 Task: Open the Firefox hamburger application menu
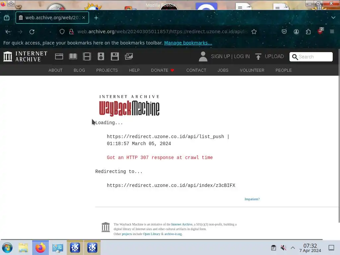[332, 32]
